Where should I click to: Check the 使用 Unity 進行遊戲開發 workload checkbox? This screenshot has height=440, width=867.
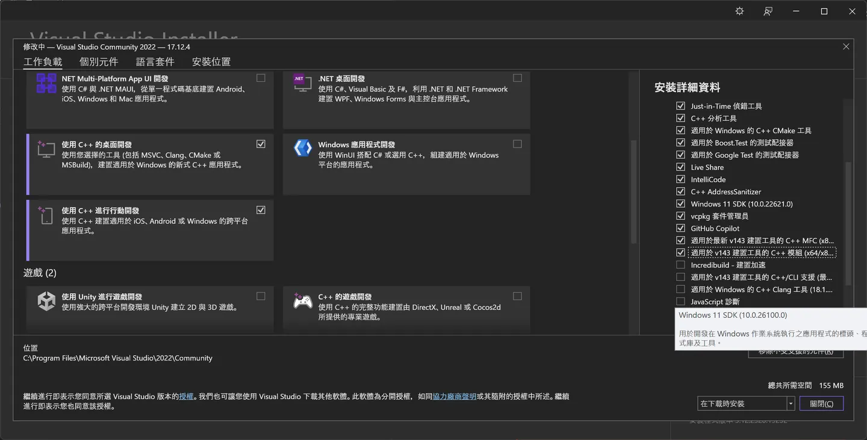click(x=261, y=296)
